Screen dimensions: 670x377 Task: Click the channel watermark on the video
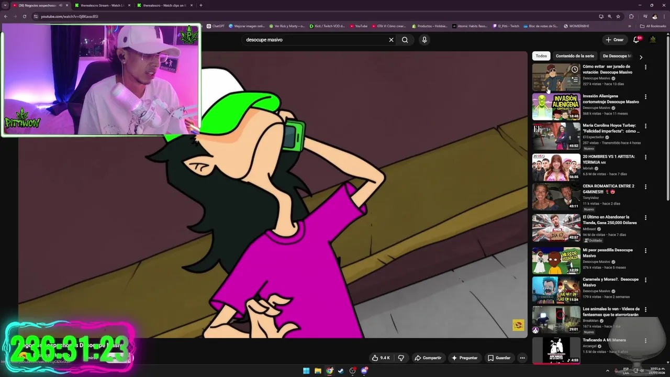pyautogui.click(x=518, y=325)
